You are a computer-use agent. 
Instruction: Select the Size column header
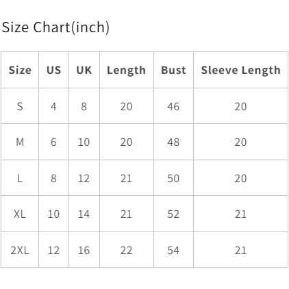click(20, 70)
